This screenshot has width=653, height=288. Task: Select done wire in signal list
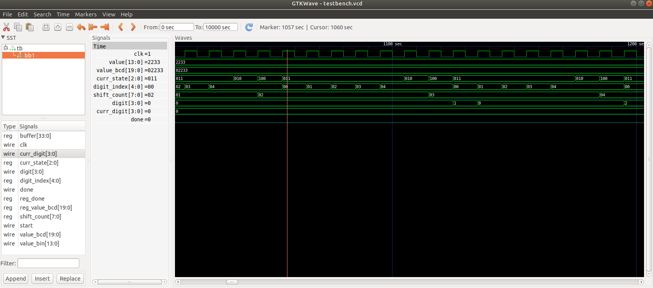43,190
